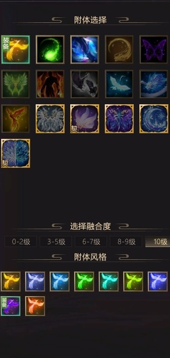The image size is (170, 358).
Task: Select the 0-2级 fusion level tab
Action: (x=21, y=242)
